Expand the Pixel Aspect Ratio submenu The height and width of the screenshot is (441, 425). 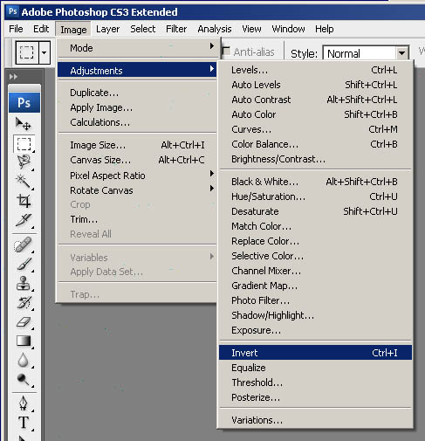click(x=137, y=176)
